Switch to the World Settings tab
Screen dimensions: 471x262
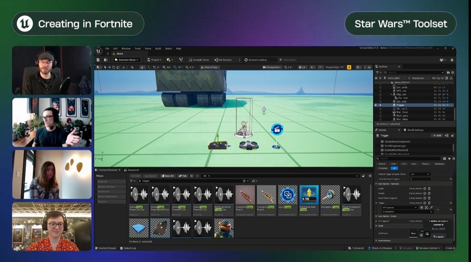414,130
